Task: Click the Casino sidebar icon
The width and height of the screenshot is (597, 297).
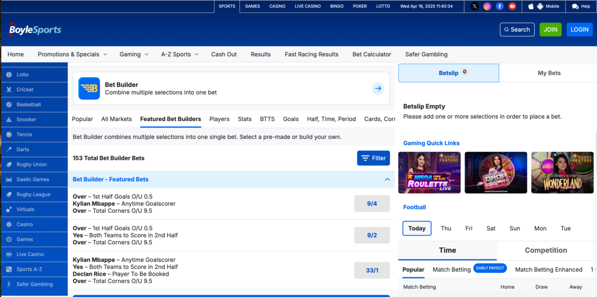Action: [x=9, y=224]
